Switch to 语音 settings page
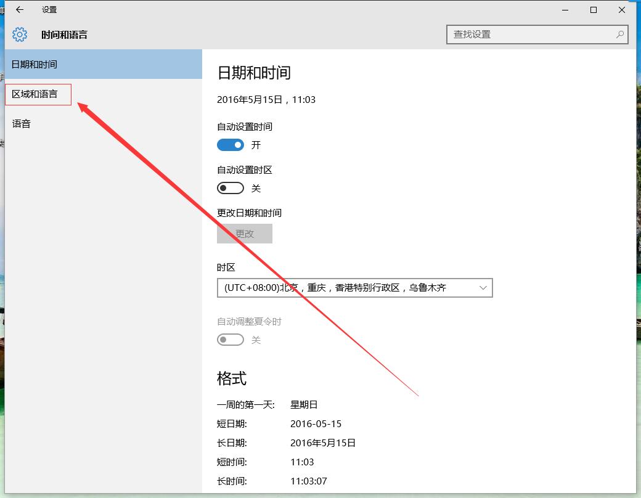The width and height of the screenshot is (641, 498). [21, 123]
